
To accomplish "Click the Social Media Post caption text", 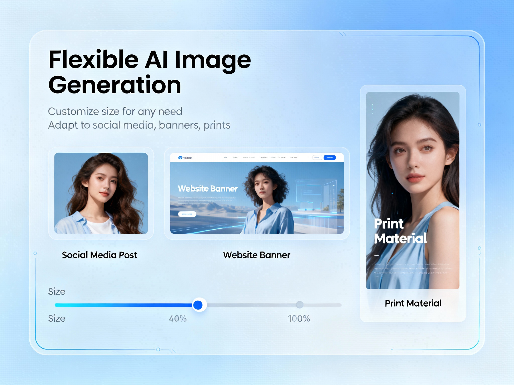I will coord(99,255).
